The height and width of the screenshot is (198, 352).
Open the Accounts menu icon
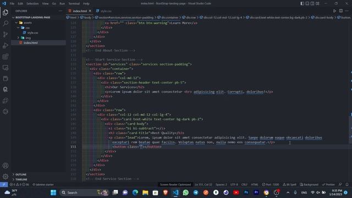(5, 166)
